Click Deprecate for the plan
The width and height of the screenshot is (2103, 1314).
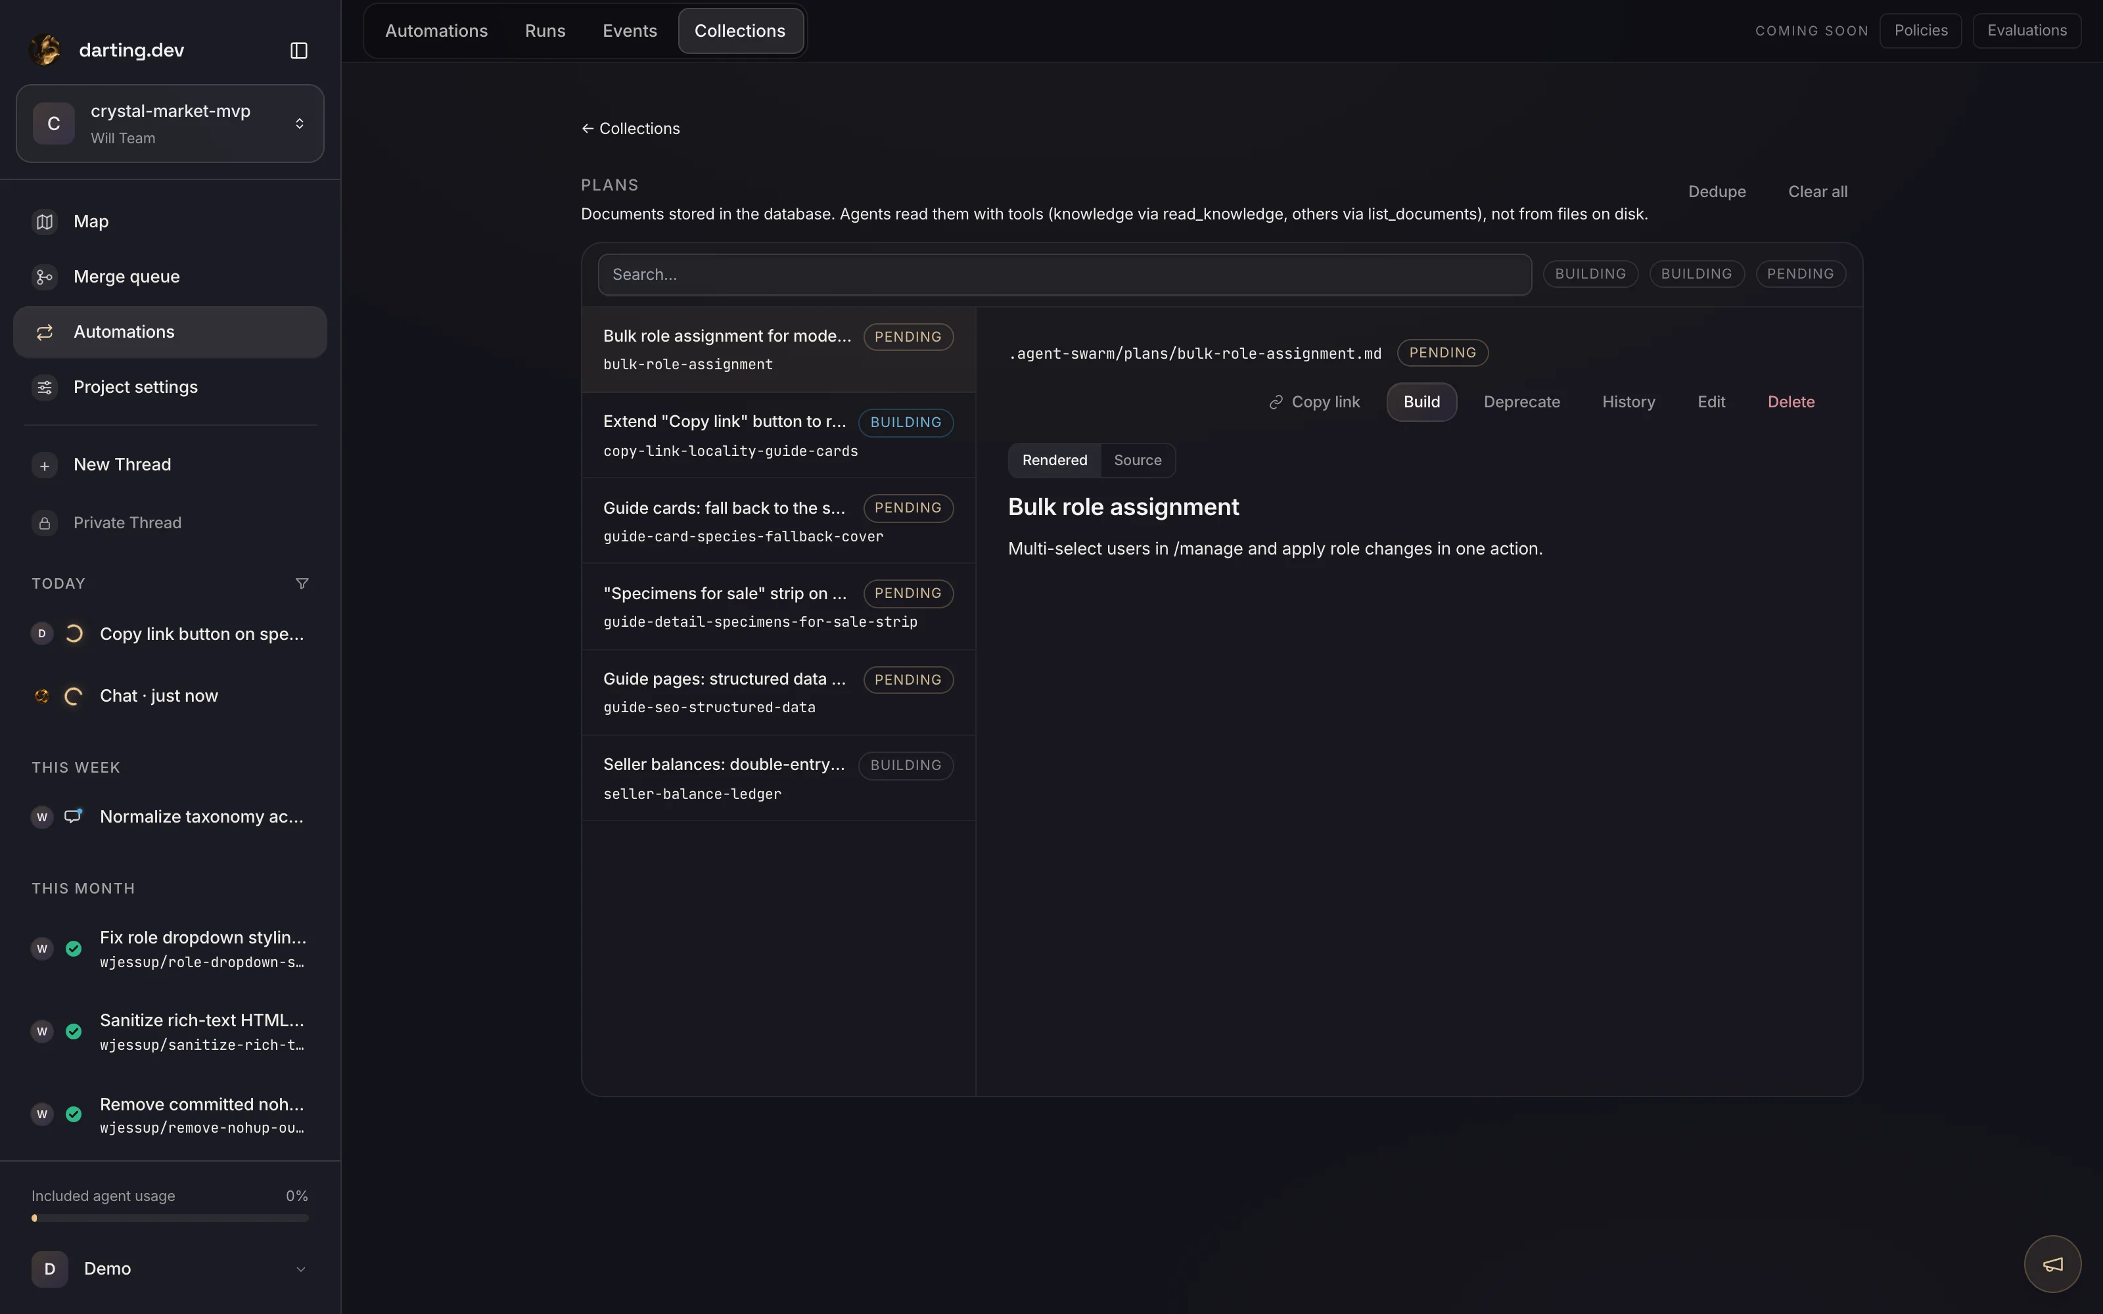pyautogui.click(x=1521, y=402)
